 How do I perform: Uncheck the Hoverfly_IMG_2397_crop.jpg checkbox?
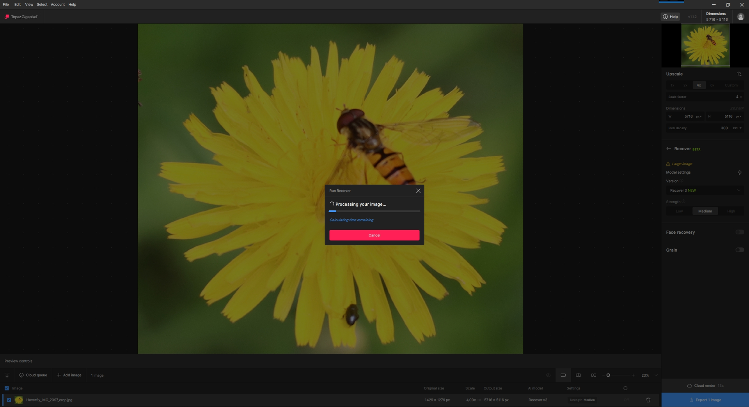9,400
